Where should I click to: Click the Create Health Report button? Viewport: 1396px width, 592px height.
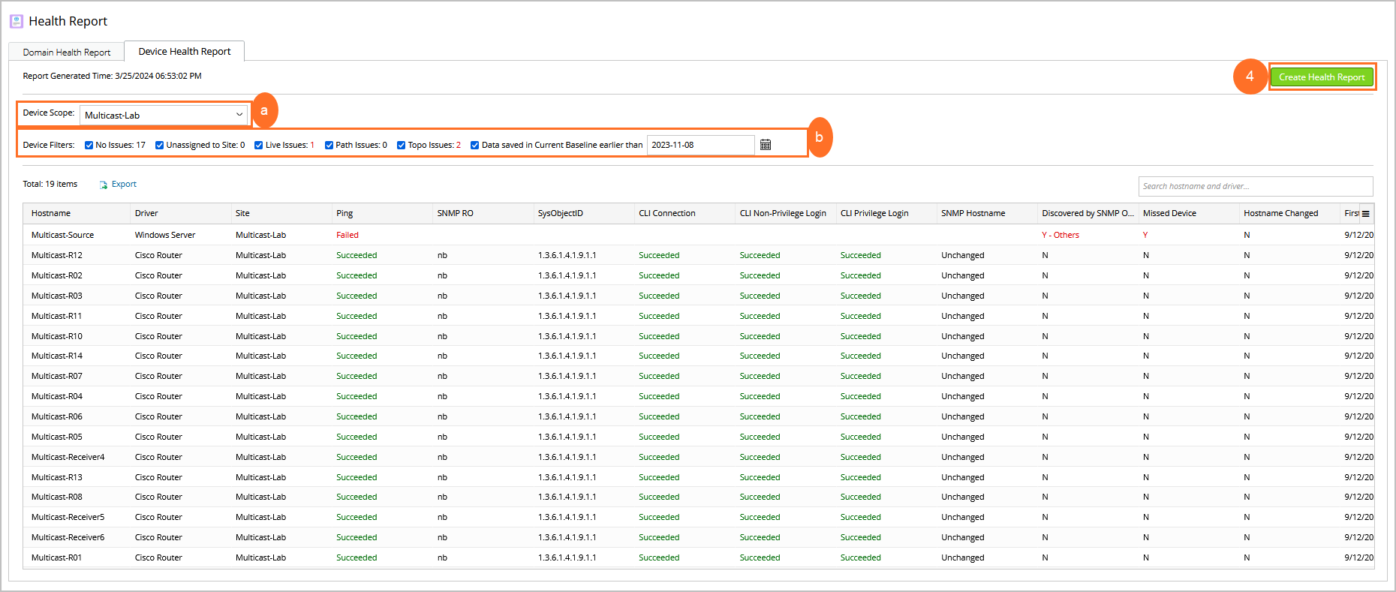point(1321,77)
